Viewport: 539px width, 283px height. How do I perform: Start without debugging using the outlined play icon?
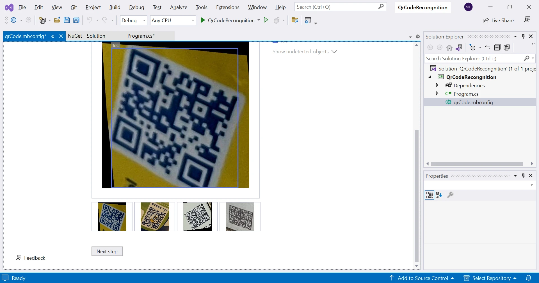click(266, 20)
